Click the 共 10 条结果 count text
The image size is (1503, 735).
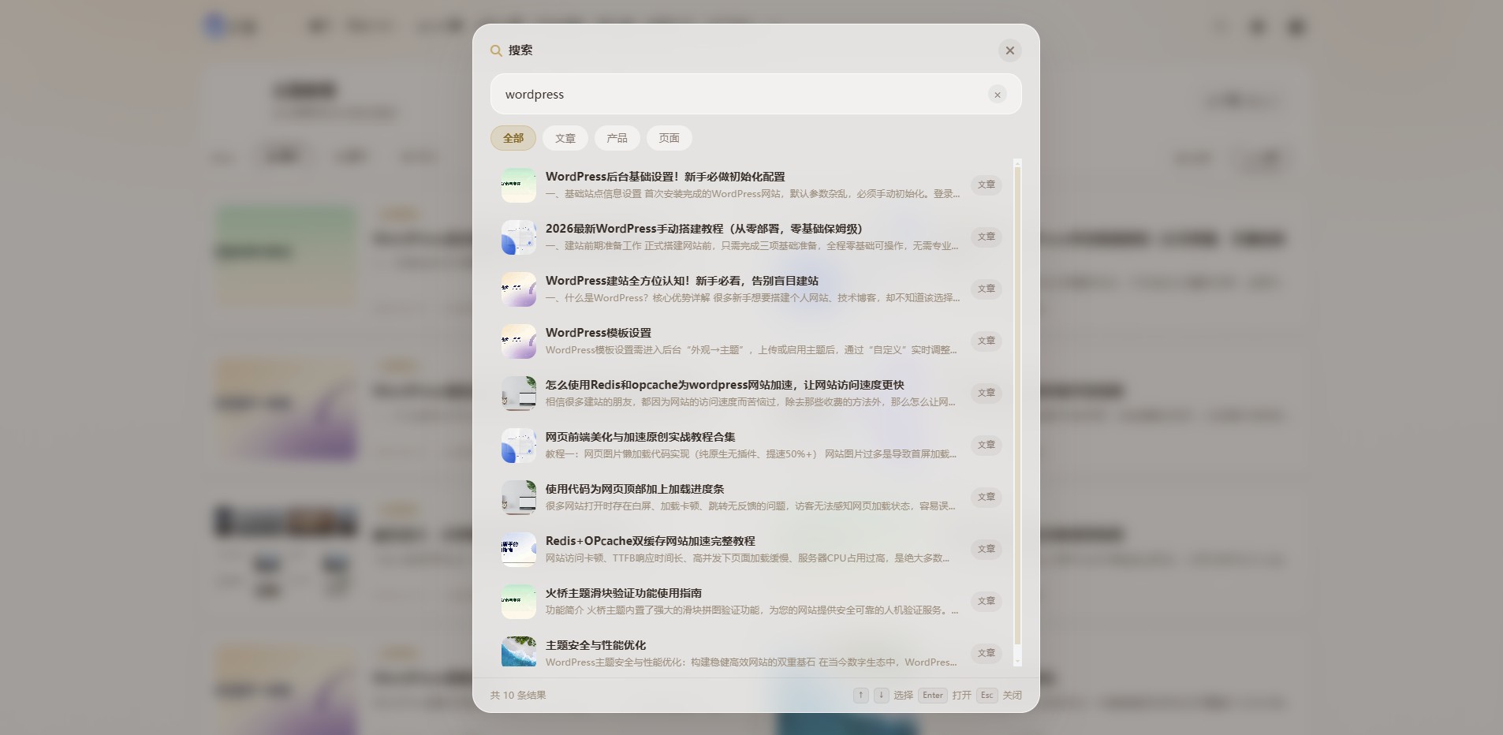coord(518,695)
